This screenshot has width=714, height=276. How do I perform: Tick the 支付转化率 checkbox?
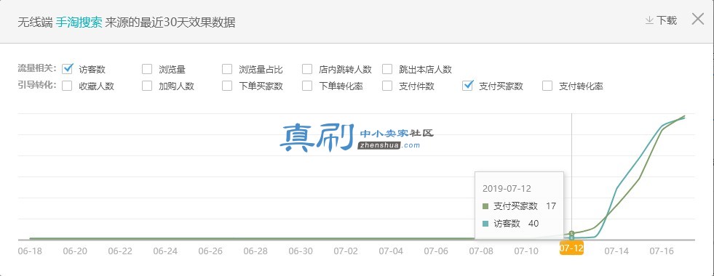(548, 86)
